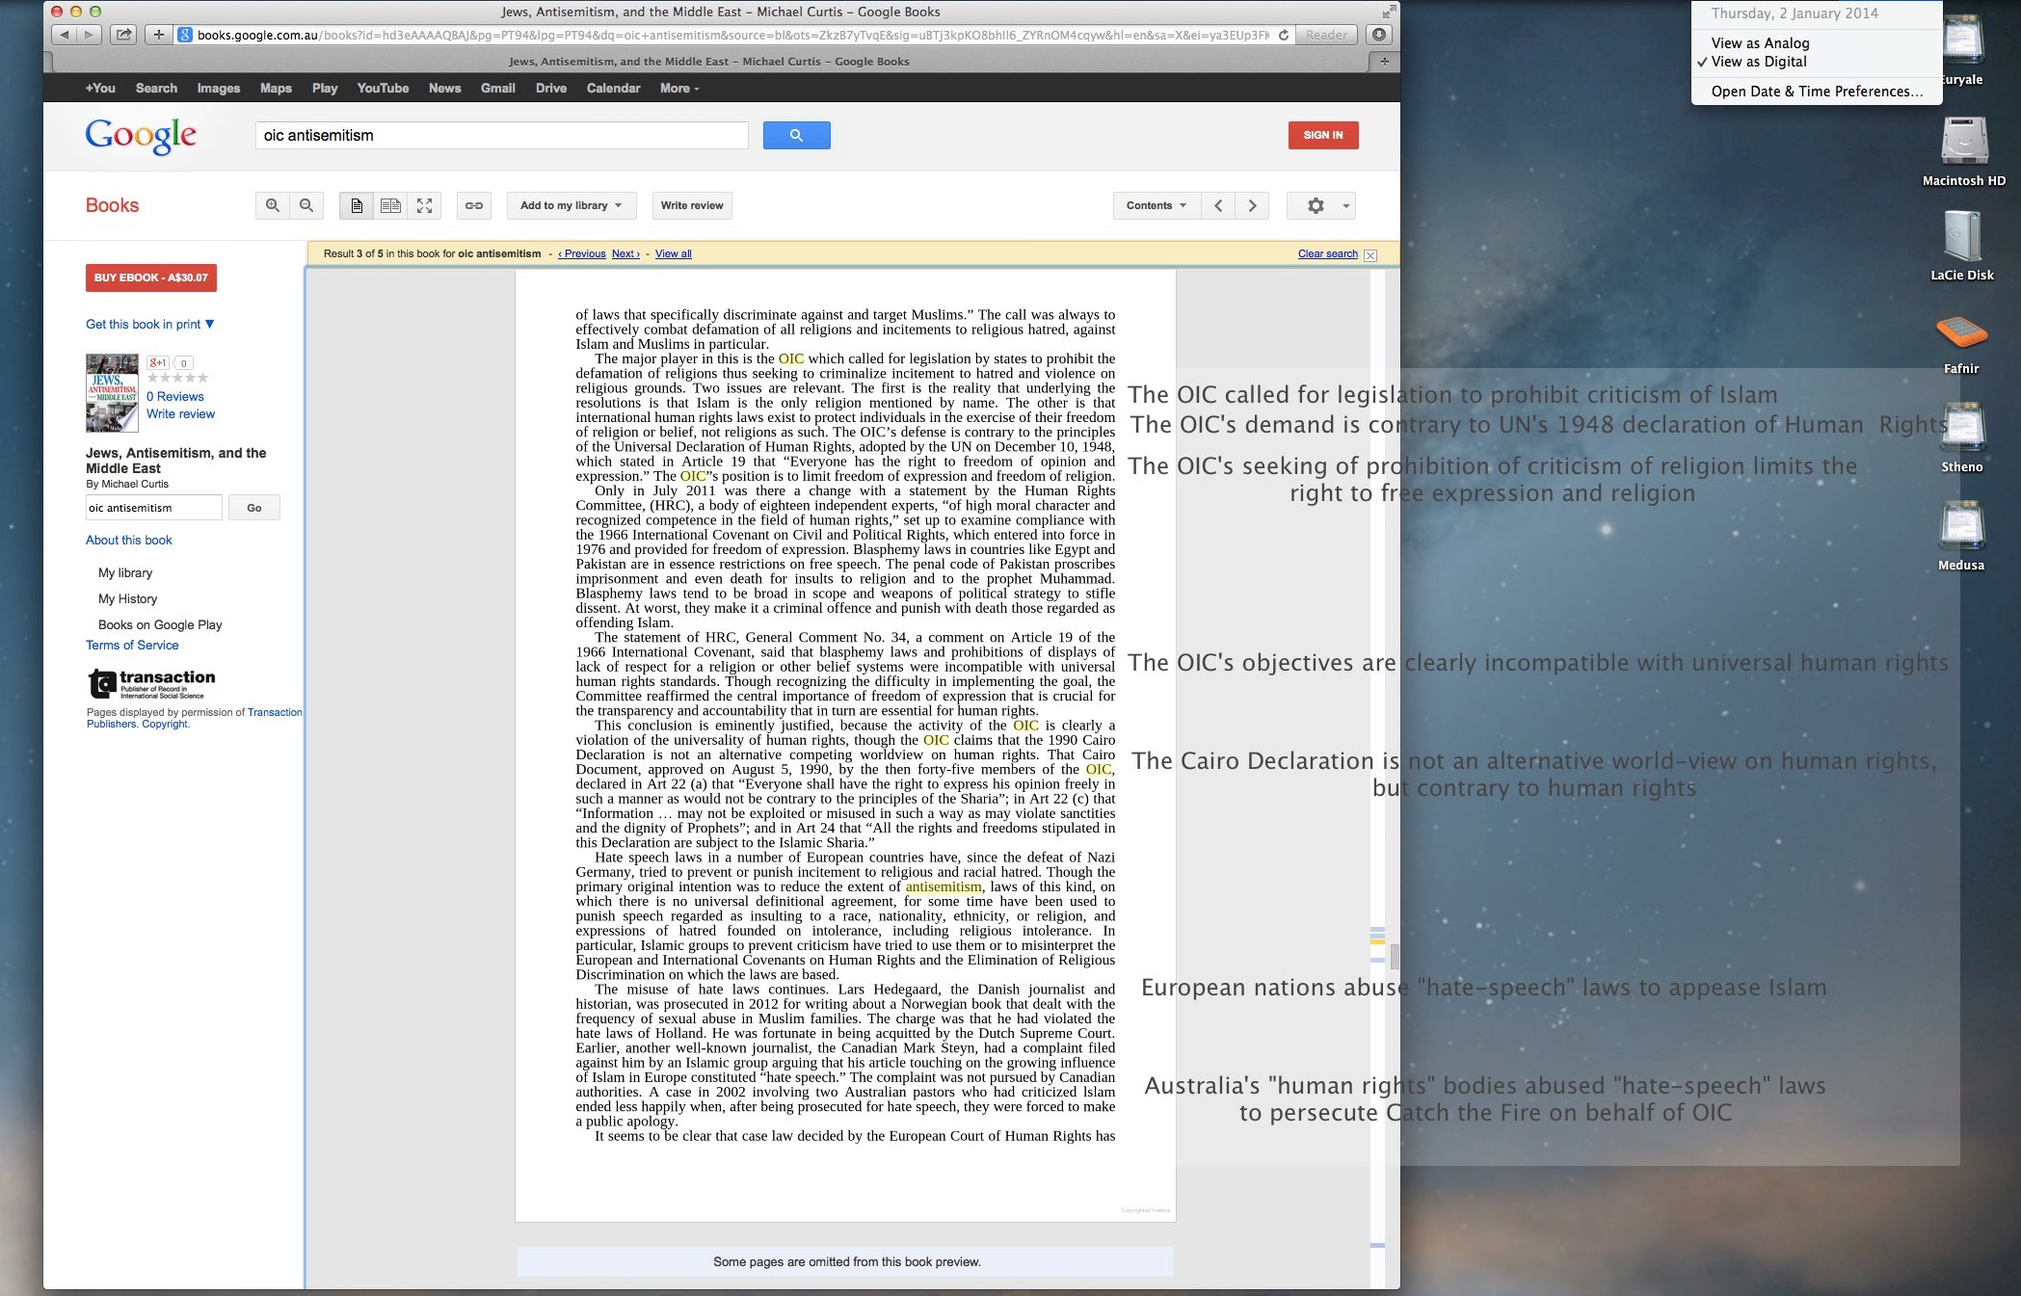Choose View as Analog clock option
The width and height of the screenshot is (2021, 1296).
[x=1817, y=43]
